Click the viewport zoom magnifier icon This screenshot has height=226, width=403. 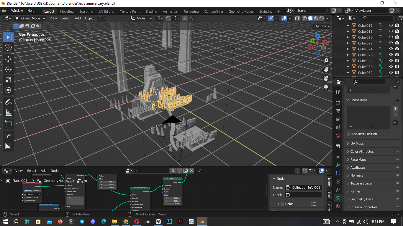(326, 61)
